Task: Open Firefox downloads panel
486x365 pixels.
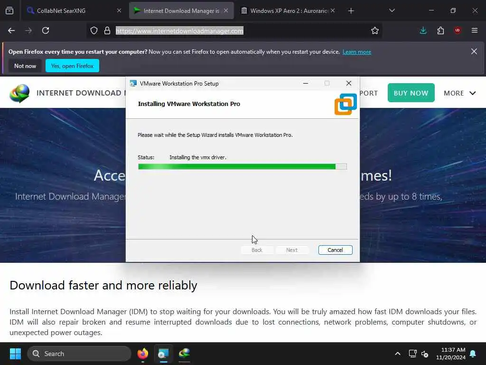Action: [423, 30]
